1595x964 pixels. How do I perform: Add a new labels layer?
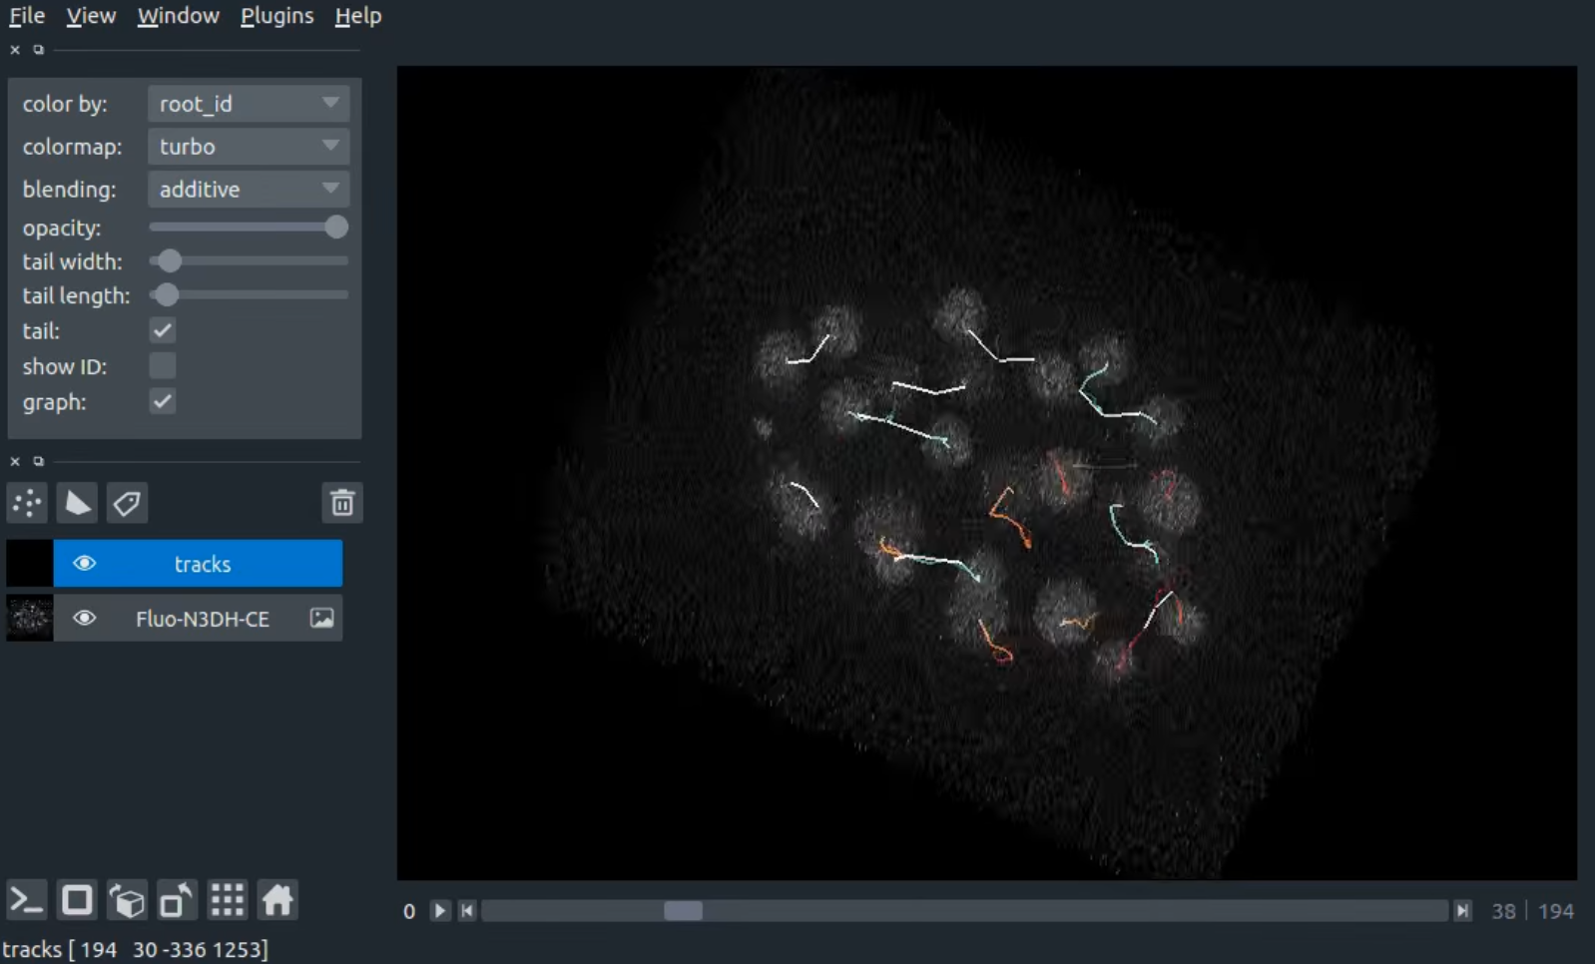tap(127, 503)
